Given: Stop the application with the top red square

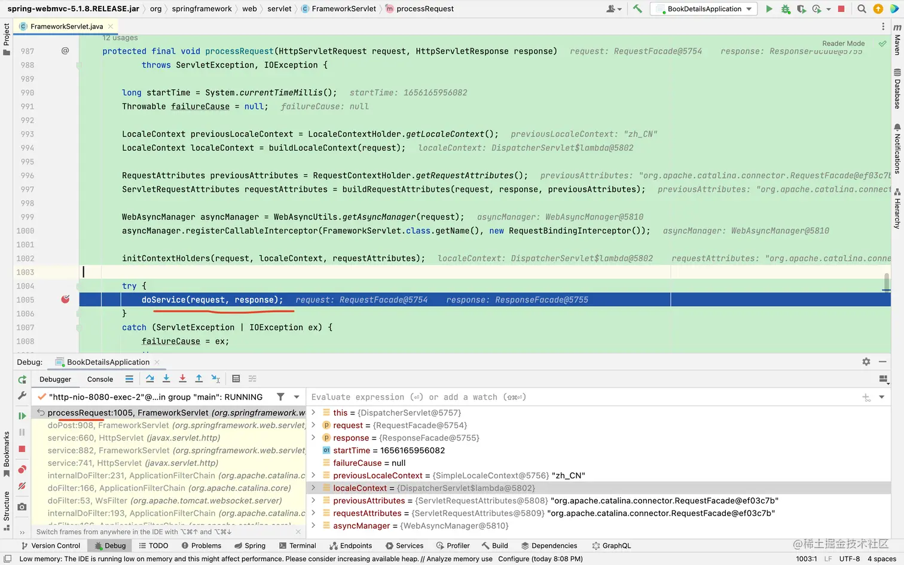Looking at the screenshot, I should click(x=841, y=9).
